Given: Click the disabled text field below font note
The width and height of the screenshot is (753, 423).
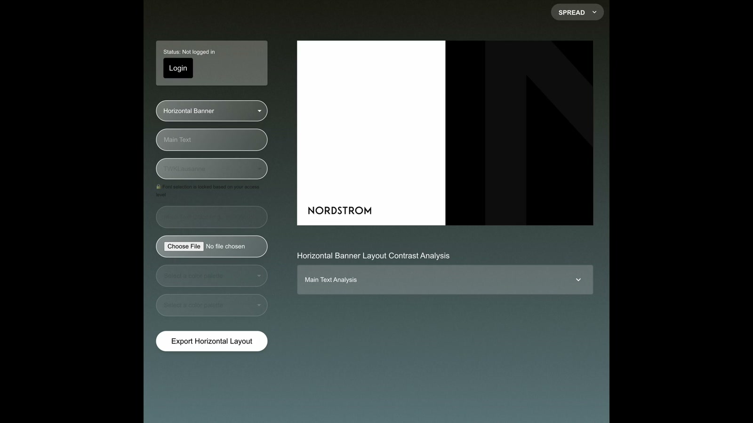Looking at the screenshot, I should tap(212, 217).
